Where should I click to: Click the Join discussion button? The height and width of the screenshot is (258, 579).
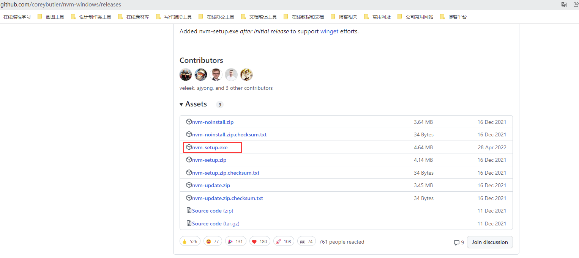tap(490, 242)
